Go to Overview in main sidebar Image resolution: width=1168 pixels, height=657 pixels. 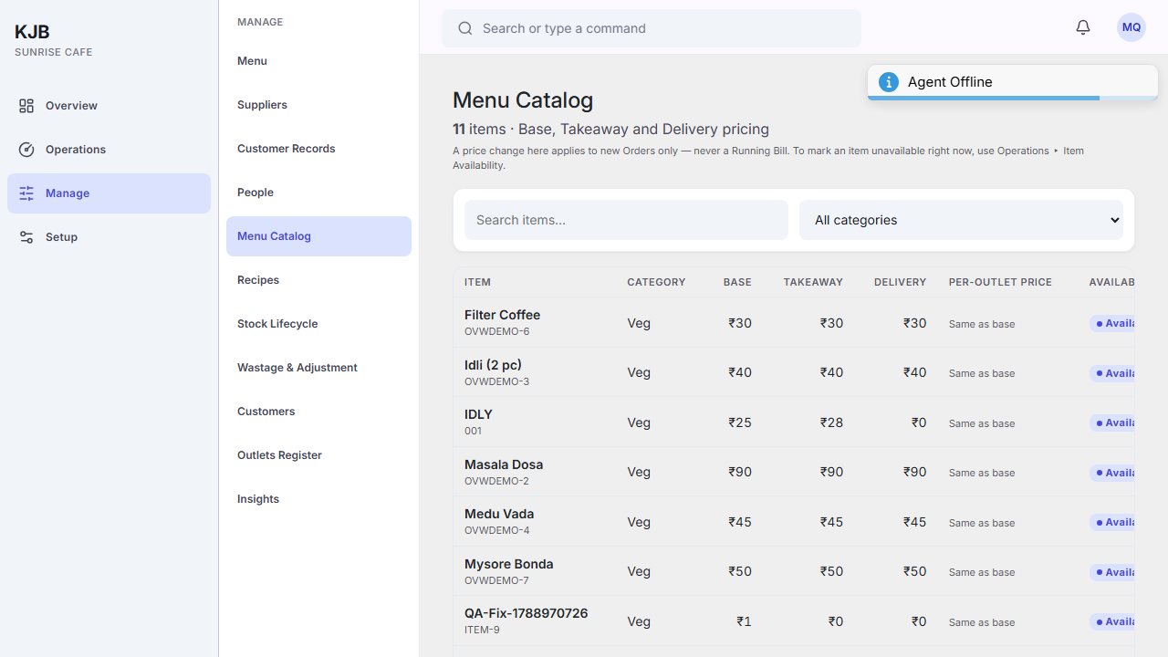[x=109, y=106]
